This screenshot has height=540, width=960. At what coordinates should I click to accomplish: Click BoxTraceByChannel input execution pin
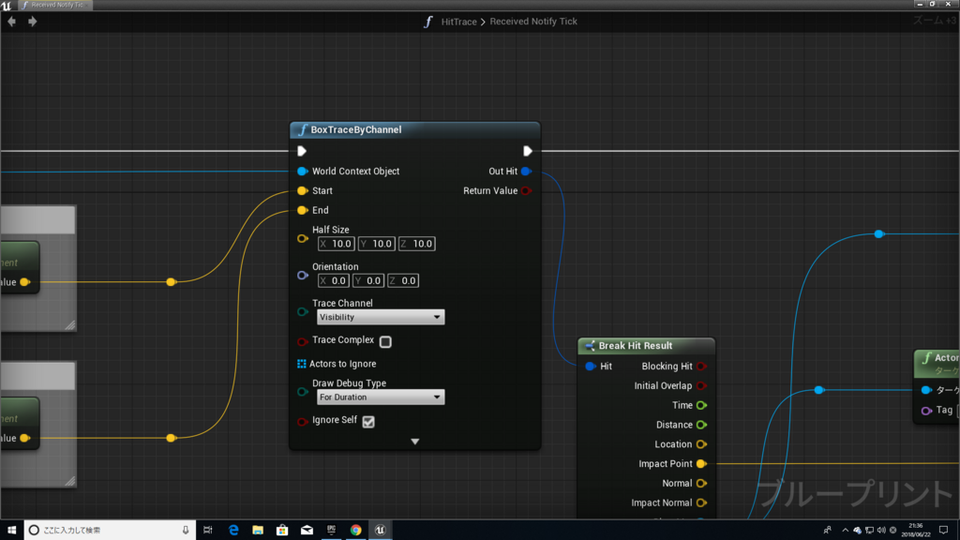(302, 151)
